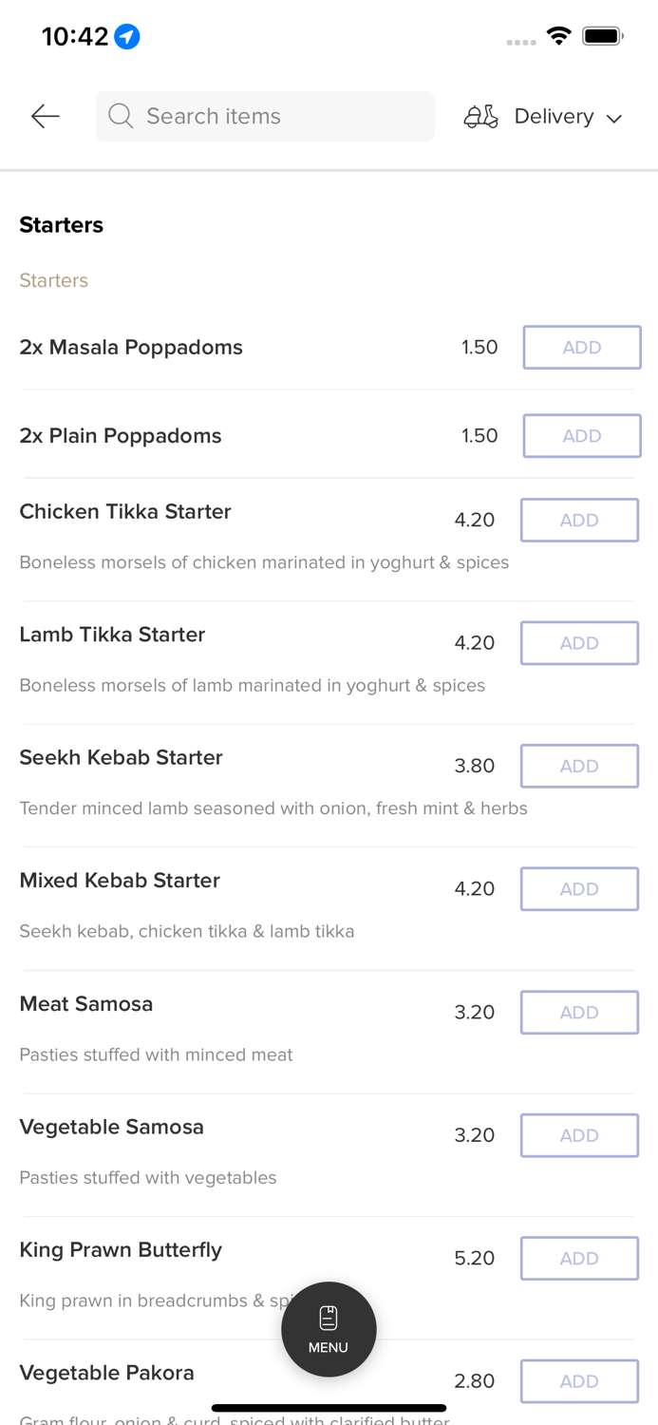658x1425 pixels.
Task: Add 2x Plain Poppadoms to order
Action: [581, 436]
